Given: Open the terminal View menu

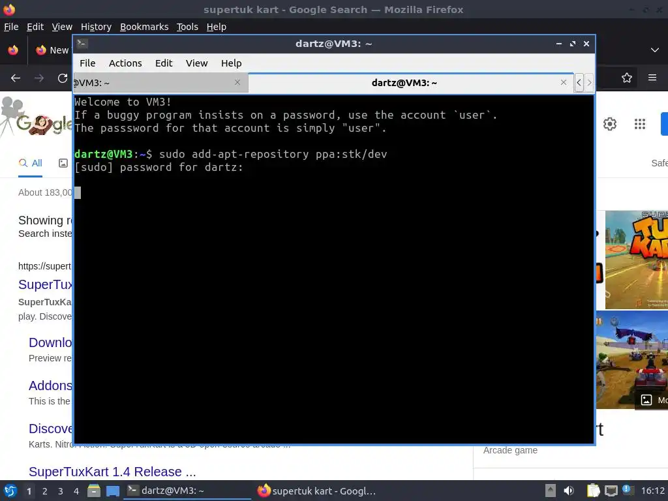Looking at the screenshot, I should 196,63.
